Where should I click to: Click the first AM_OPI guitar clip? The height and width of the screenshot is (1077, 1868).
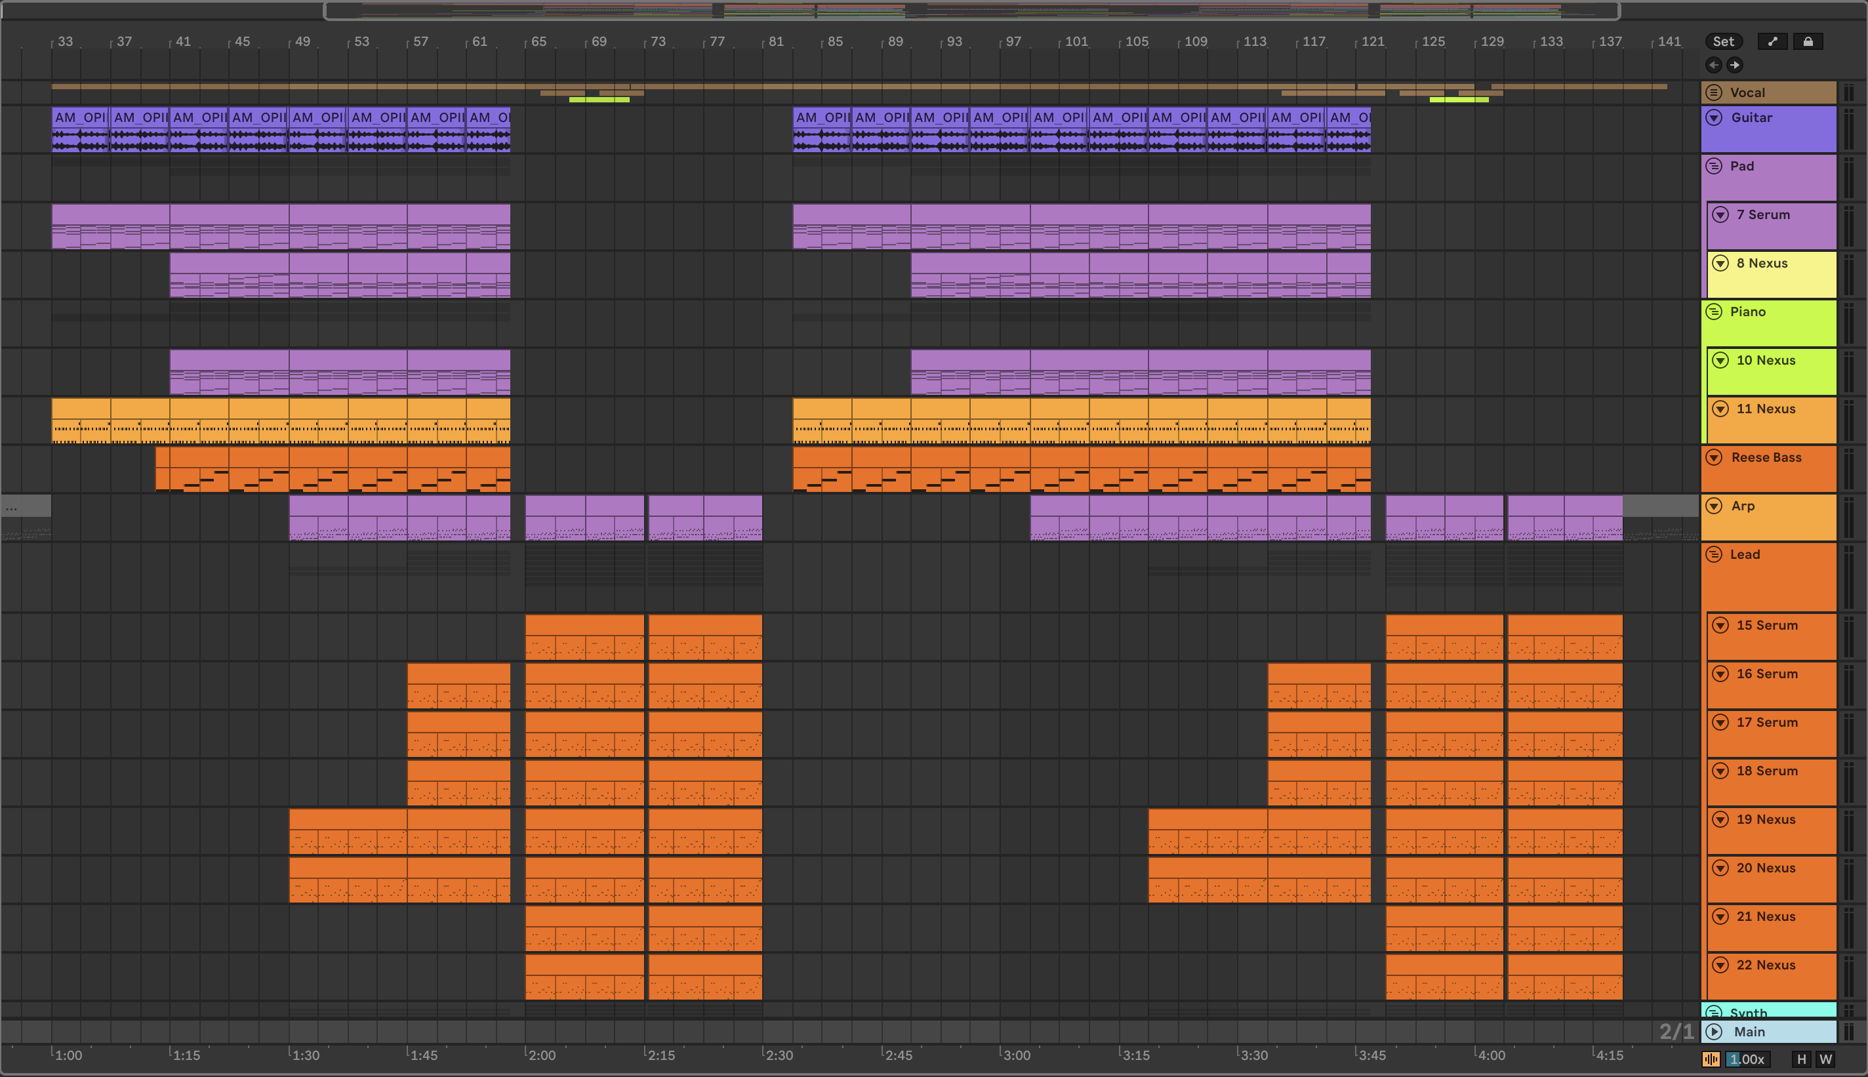point(80,117)
